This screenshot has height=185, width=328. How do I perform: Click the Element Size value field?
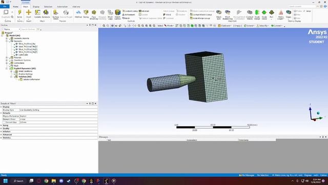click(x=58, y=122)
